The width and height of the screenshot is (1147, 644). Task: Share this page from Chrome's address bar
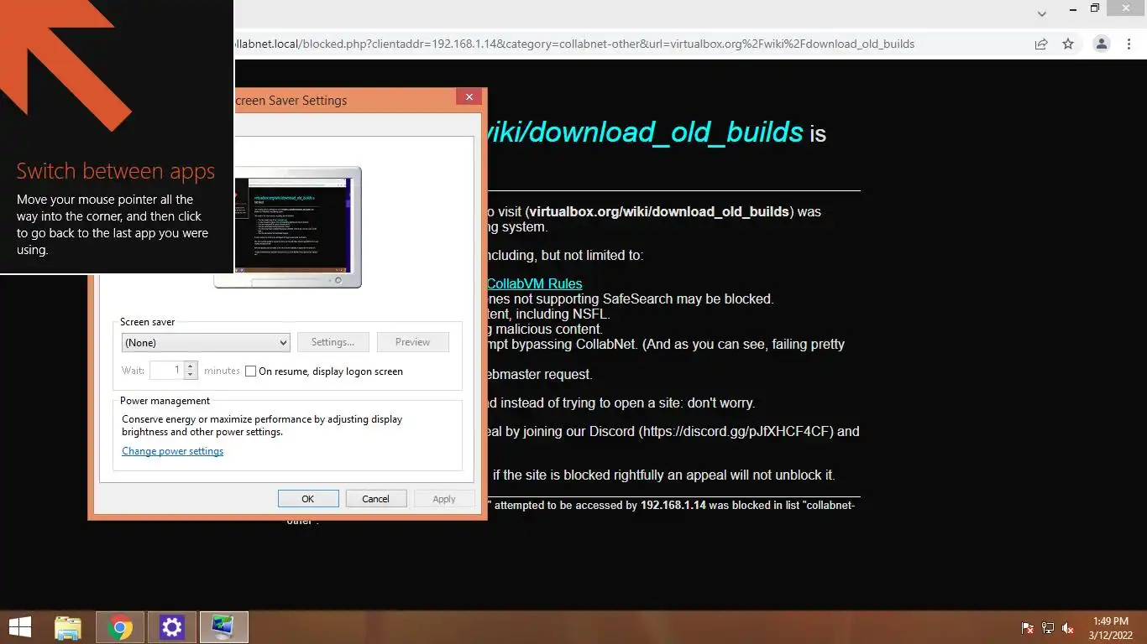[x=1041, y=44]
